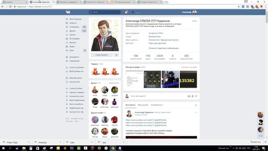Open Музыка in the left menu
The width and height of the screenshot is (268, 151).
coord(73,42)
